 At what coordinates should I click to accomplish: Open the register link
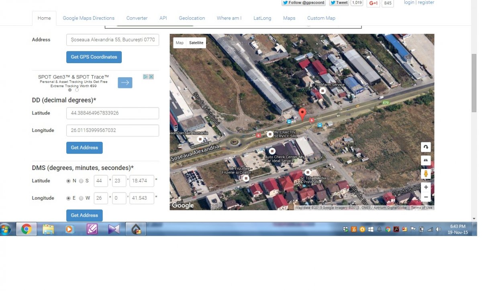pos(426,2)
